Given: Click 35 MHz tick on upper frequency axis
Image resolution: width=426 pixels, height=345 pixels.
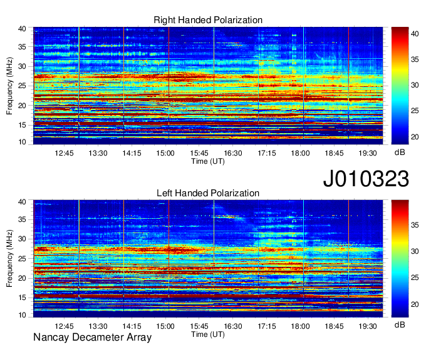Looking at the screenshot, I should (22, 47).
